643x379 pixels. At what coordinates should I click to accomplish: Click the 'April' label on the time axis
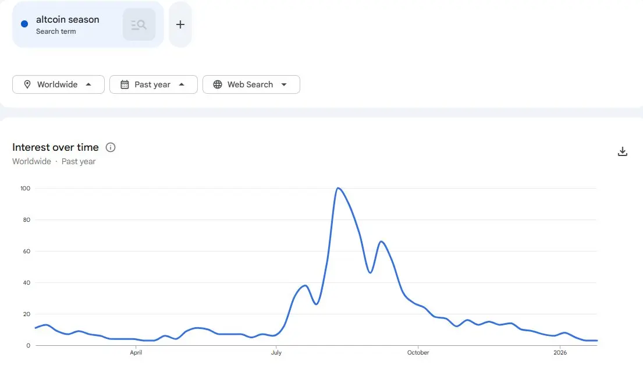point(136,353)
